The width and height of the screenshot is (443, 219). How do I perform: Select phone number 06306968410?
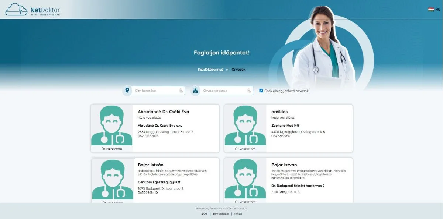(x=148, y=192)
